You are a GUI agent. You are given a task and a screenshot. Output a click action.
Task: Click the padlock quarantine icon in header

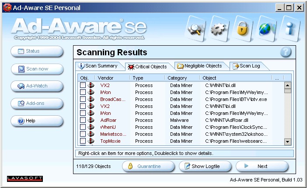tap(243, 29)
